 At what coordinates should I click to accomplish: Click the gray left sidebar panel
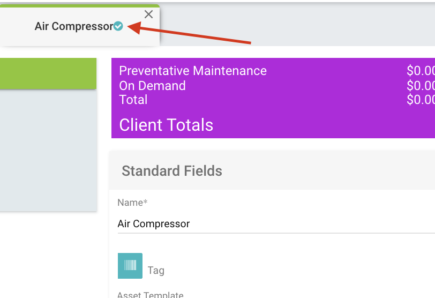click(x=48, y=150)
